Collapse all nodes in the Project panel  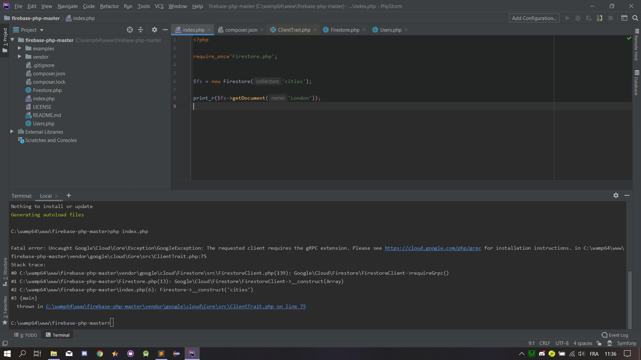pos(141,30)
